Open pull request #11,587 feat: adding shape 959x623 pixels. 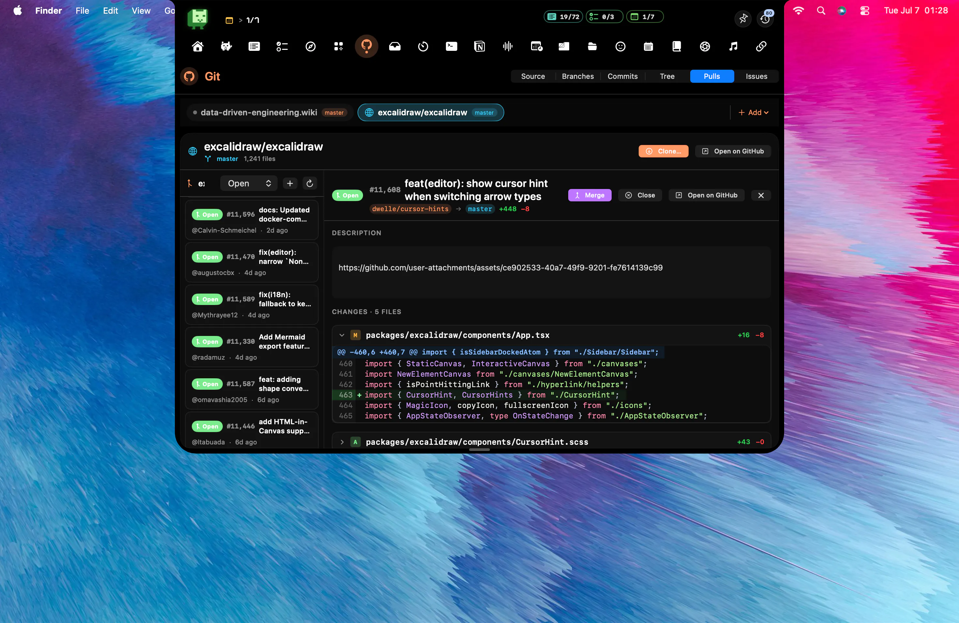tap(251, 389)
